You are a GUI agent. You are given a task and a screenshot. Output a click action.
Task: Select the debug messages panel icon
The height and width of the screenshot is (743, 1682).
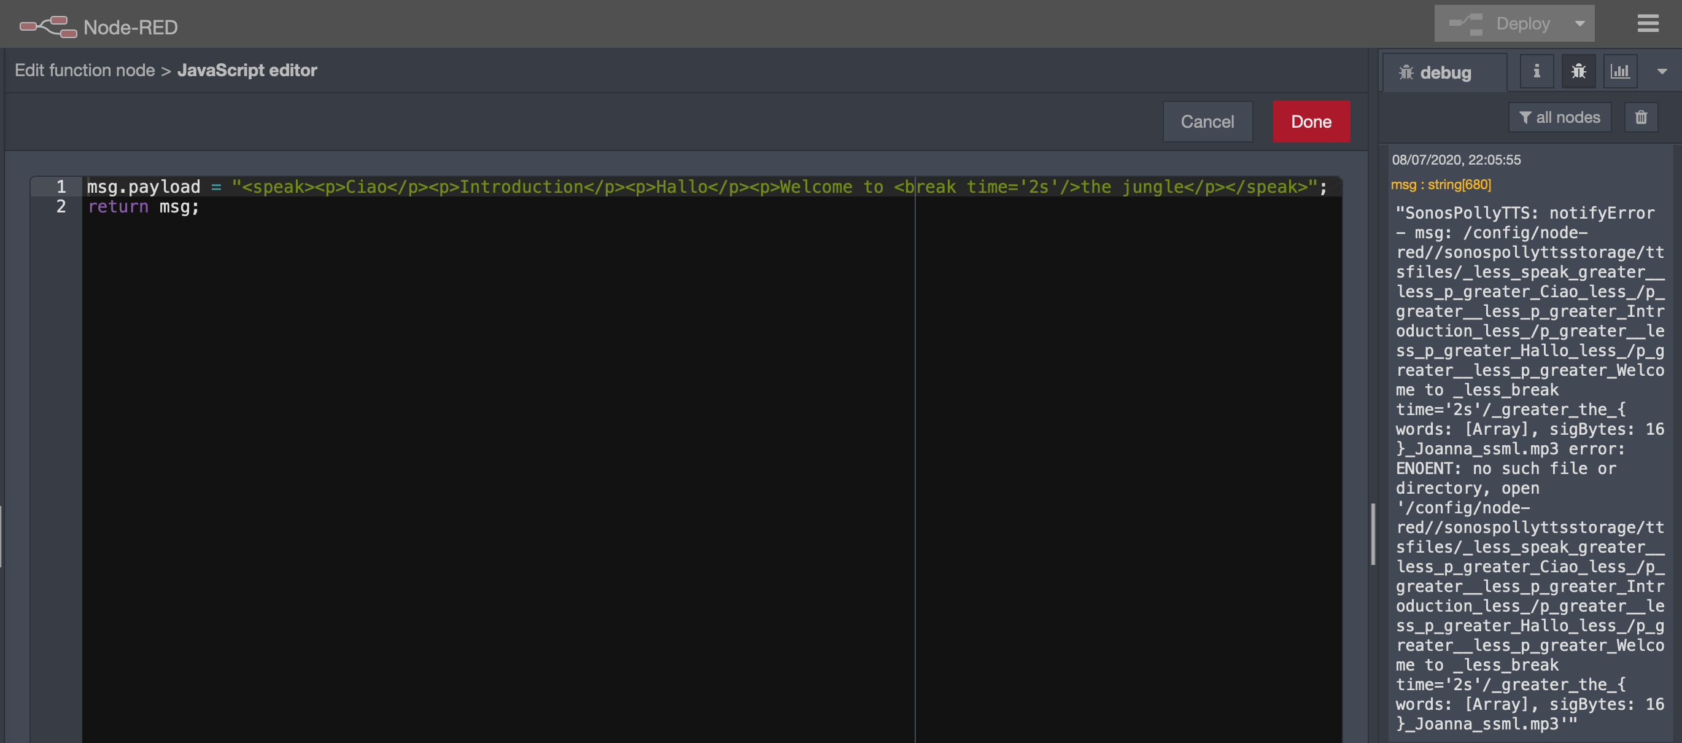coord(1579,71)
